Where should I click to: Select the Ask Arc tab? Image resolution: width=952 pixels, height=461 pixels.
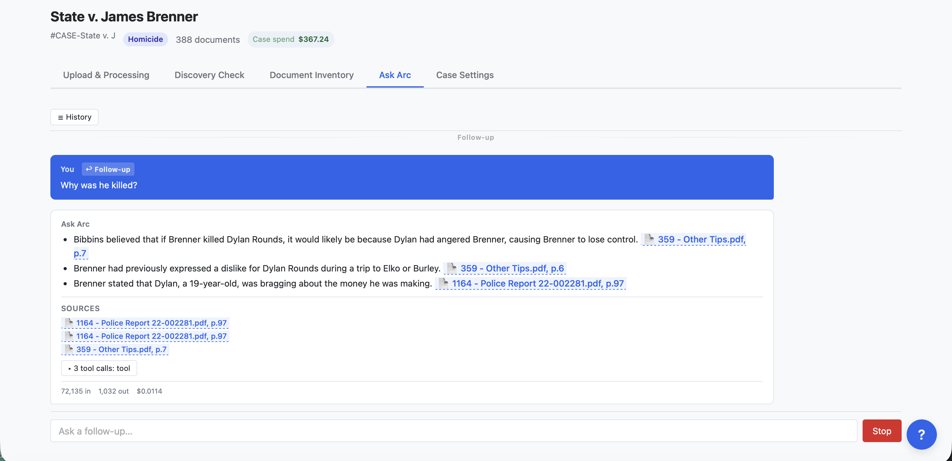pos(395,75)
